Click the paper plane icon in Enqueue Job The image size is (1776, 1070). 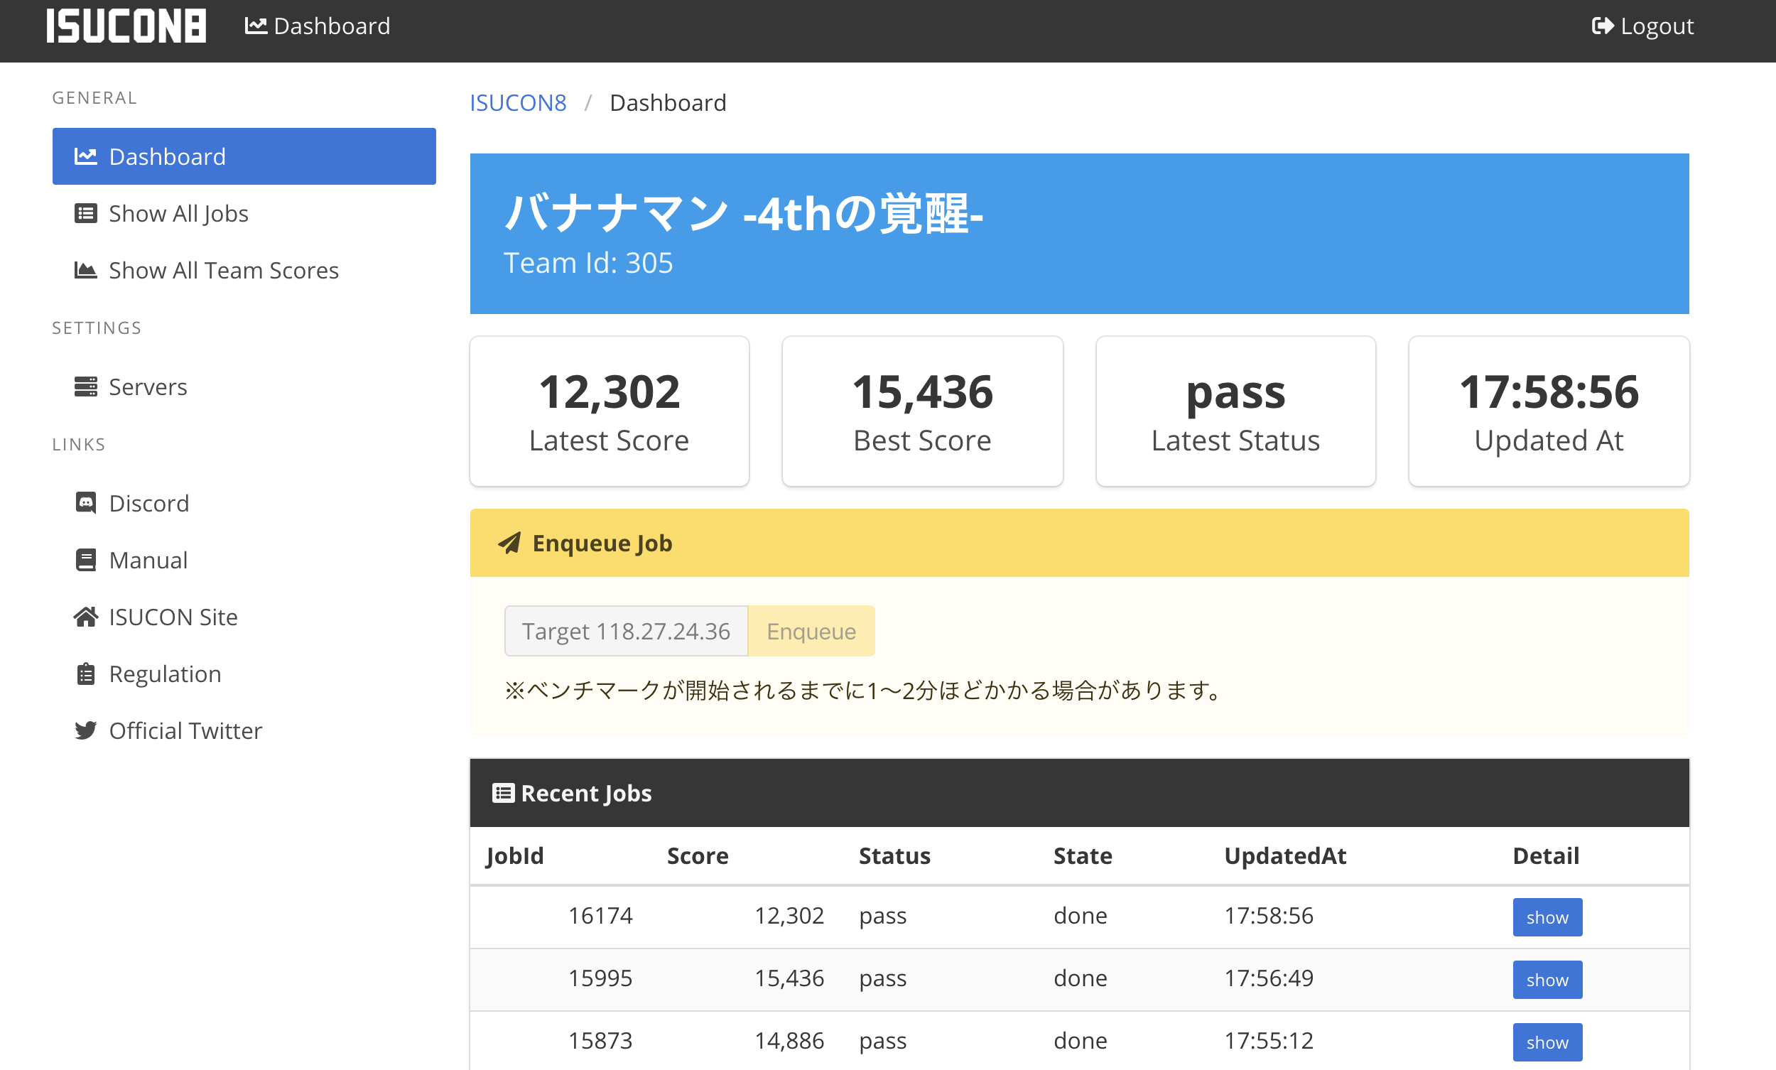tap(509, 543)
